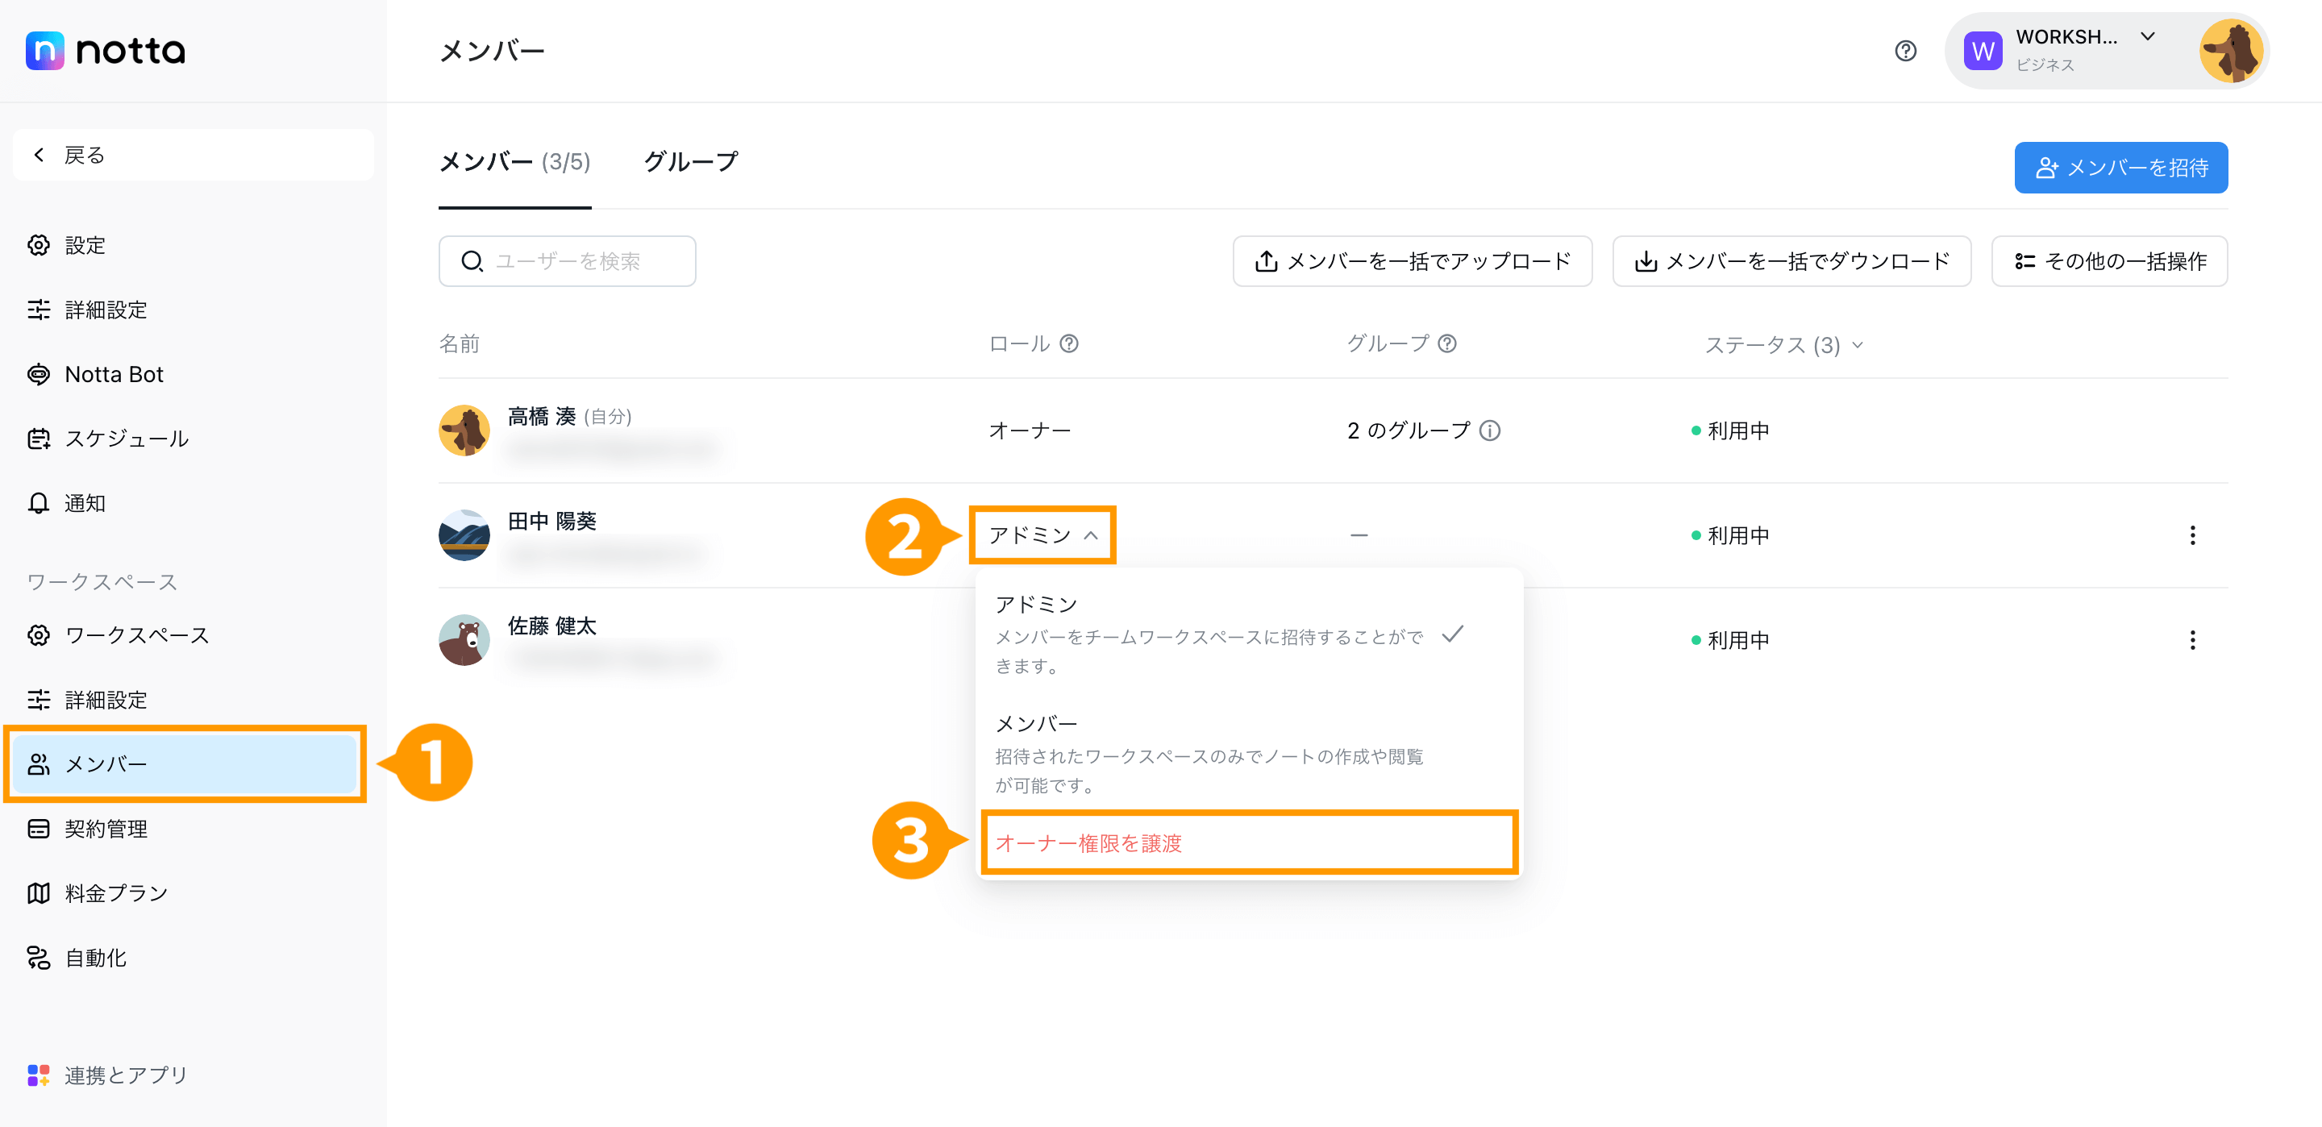Click the purple W workspace icon
The height and width of the screenshot is (1127, 2322).
click(x=1983, y=52)
